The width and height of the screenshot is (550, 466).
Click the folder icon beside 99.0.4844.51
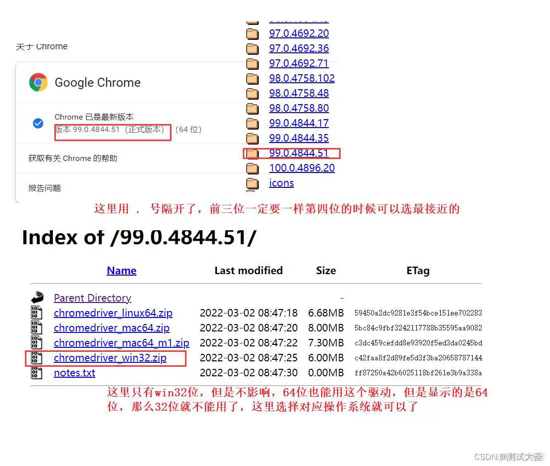252,153
